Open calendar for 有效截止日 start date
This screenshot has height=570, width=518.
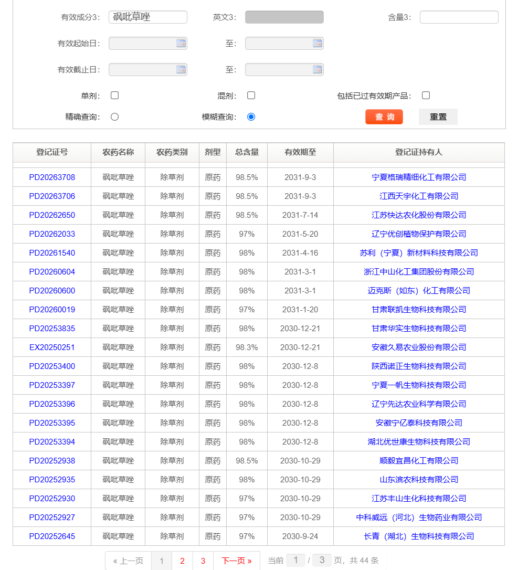181,70
